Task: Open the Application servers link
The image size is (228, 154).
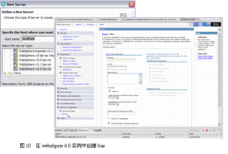Action: 70,37
